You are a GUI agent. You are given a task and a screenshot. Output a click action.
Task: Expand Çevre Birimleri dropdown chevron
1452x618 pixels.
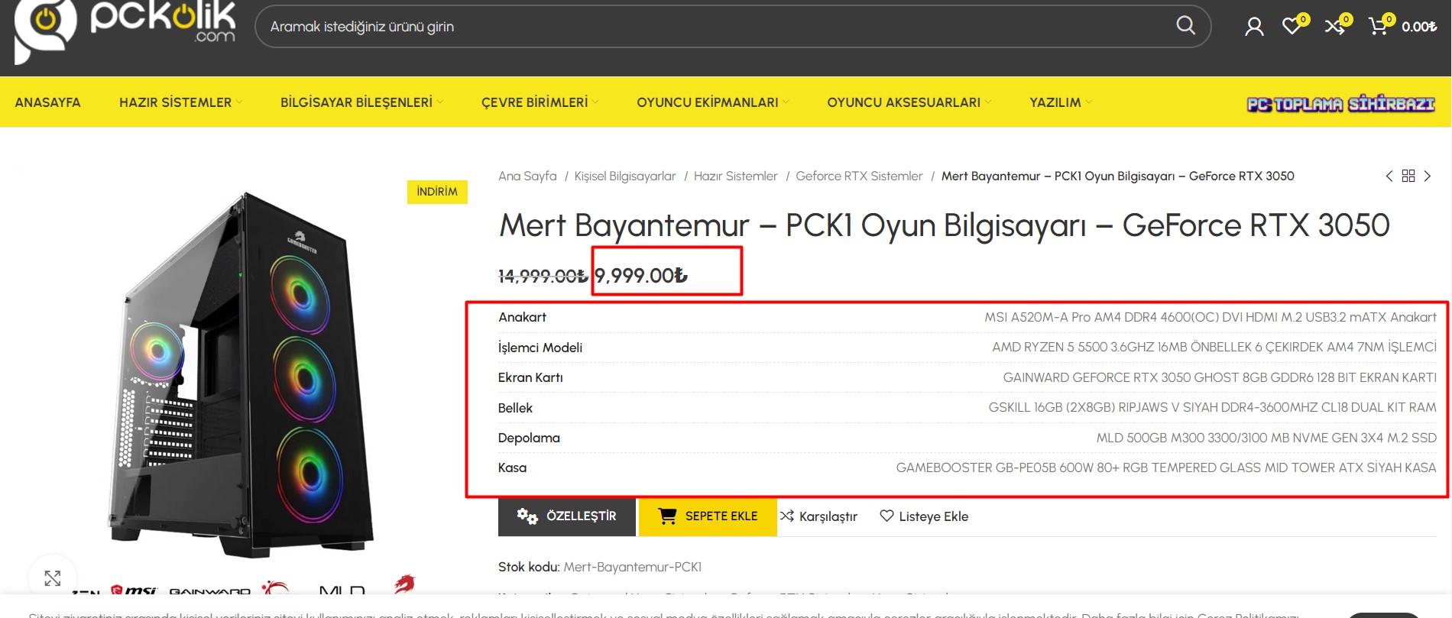(x=595, y=102)
